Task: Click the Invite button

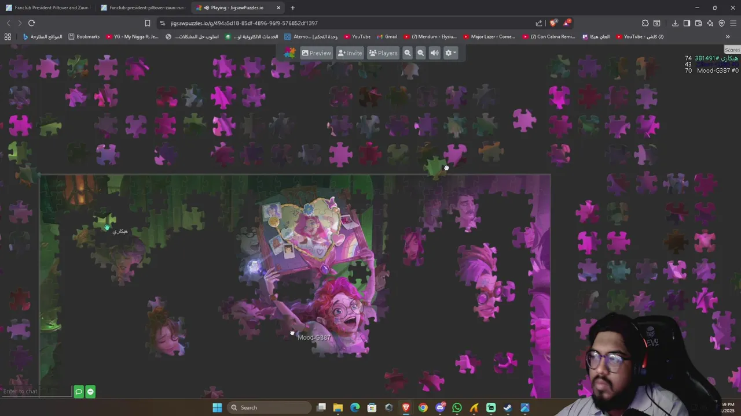Action: pos(349,53)
